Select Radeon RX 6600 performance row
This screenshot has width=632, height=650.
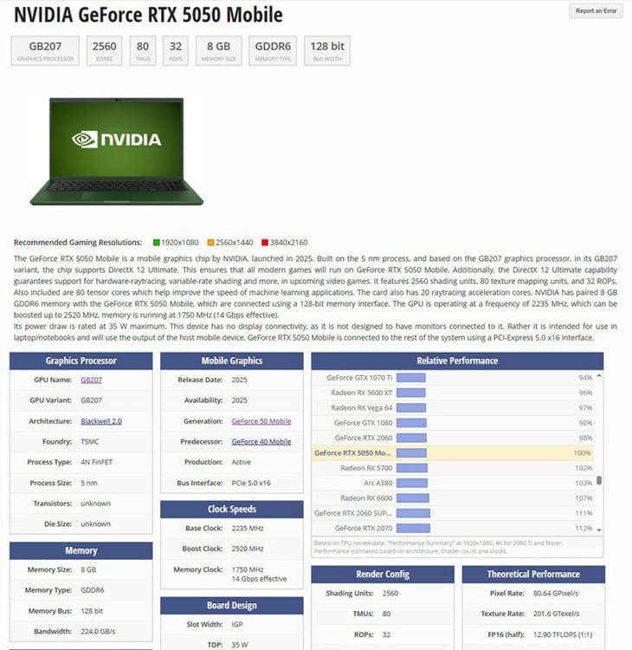[453, 497]
